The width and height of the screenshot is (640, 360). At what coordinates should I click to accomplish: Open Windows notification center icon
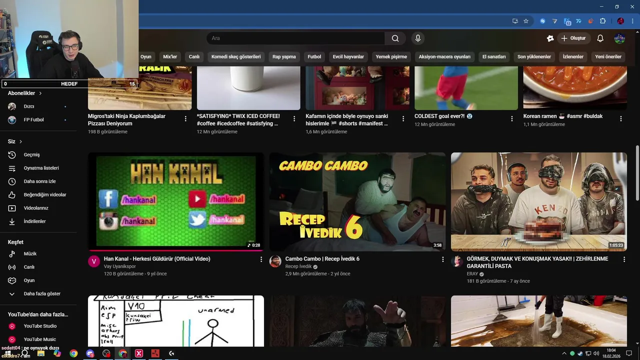click(x=629, y=353)
